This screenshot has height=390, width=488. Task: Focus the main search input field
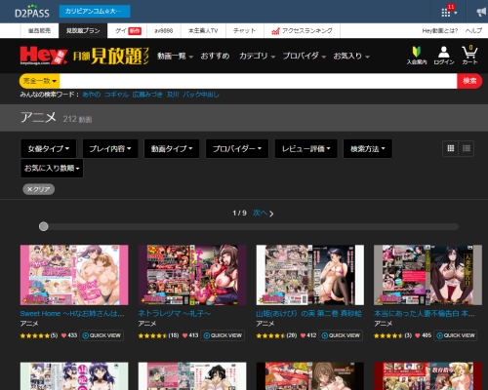(259, 81)
